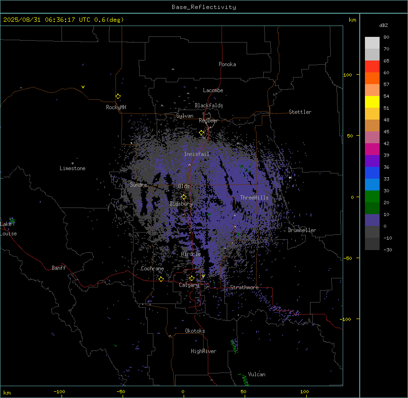Click the Calgary label
Viewport: 408px width, 398px height.
pyautogui.click(x=189, y=285)
